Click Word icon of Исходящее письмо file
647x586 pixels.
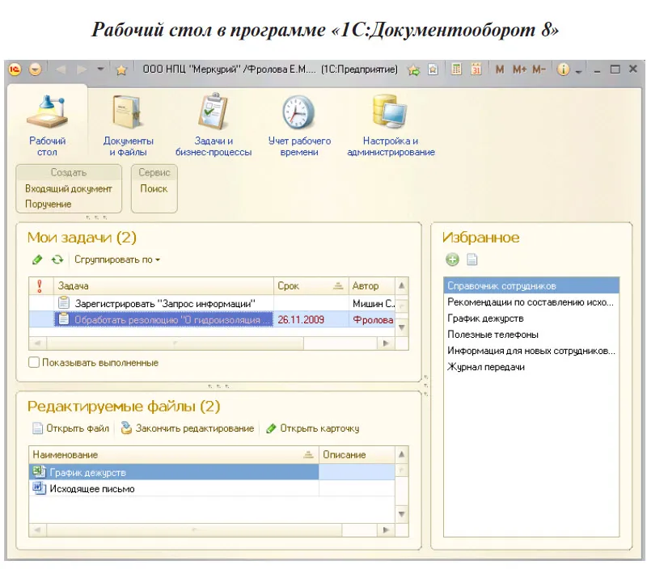point(39,488)
